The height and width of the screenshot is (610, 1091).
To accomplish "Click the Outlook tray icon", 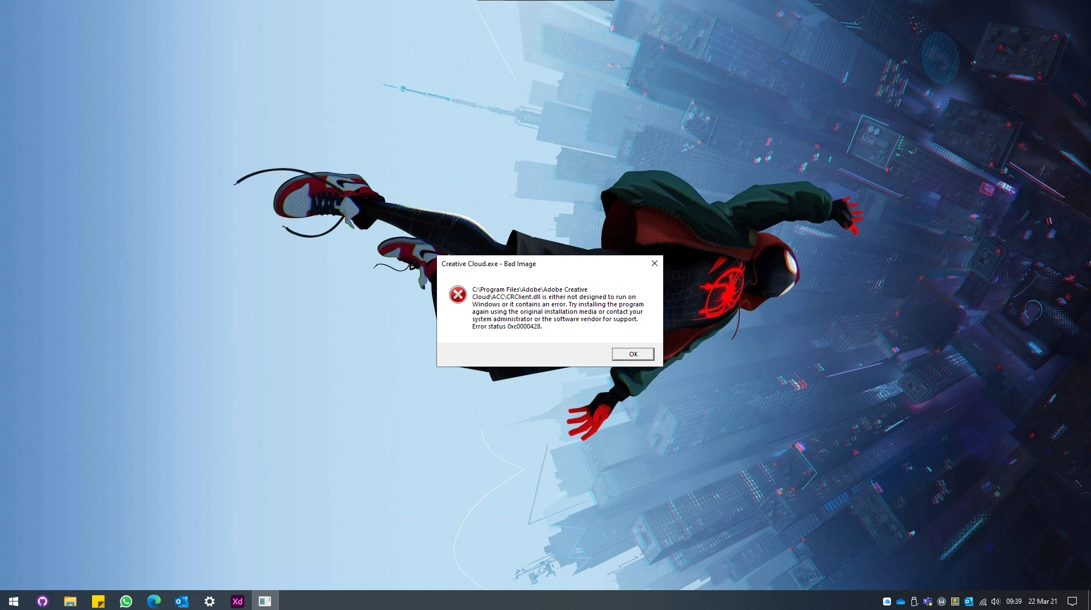I will (969, 601).
